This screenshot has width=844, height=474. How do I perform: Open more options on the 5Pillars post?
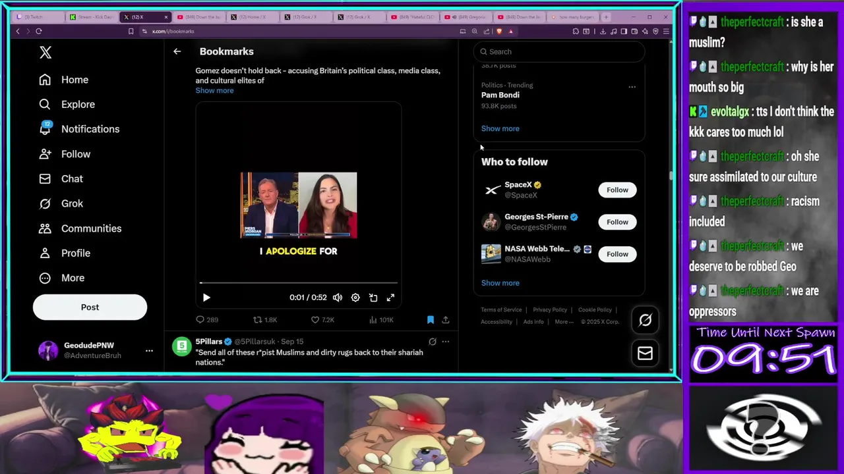pyautogui.click(x=446, y=342)
